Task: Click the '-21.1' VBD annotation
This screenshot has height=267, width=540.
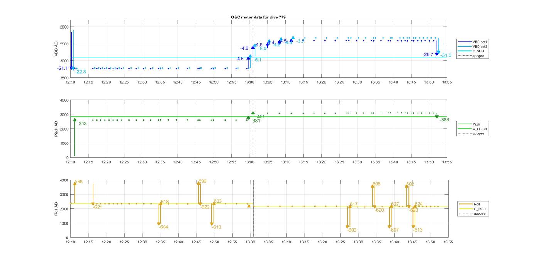Action: [x=62, y=69]
